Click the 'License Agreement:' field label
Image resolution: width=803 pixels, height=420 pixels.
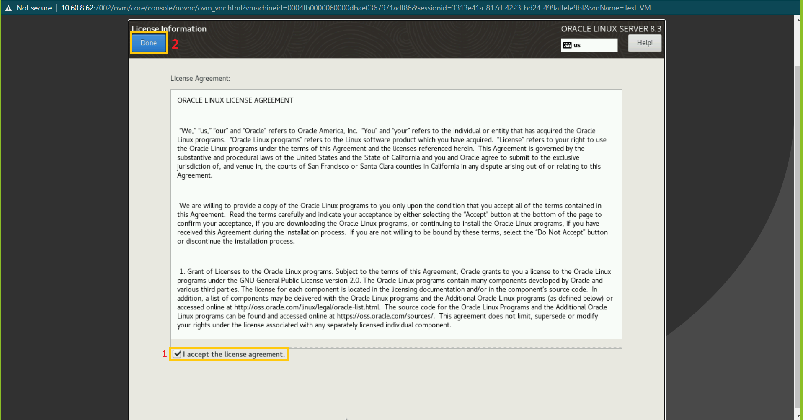point(200,79)
